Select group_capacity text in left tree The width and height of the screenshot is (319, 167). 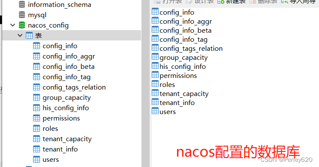point(67,98)
